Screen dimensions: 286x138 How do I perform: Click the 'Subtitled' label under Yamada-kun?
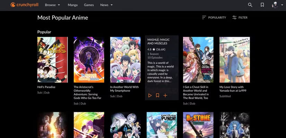point(225,96)
